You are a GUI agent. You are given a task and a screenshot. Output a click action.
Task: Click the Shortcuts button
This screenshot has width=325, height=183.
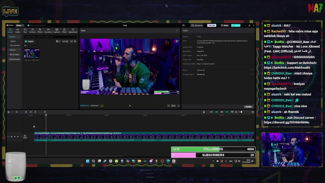click(197, 25)
